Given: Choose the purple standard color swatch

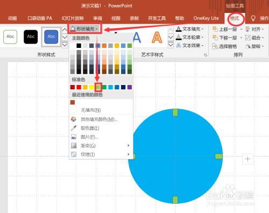Looking at the screenshot, I should (130, 87).
